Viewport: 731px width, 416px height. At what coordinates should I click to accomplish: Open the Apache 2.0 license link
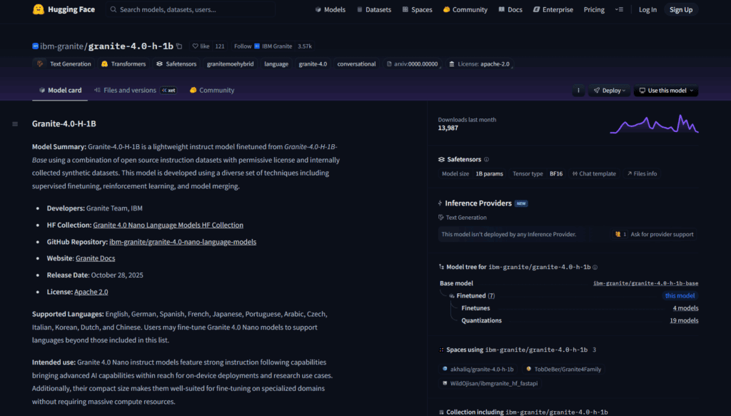tap(91, 292)
